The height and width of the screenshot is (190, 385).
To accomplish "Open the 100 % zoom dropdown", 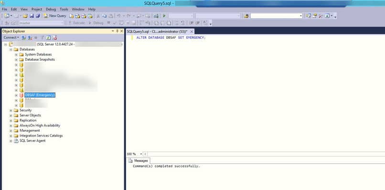I will [141, 154].
